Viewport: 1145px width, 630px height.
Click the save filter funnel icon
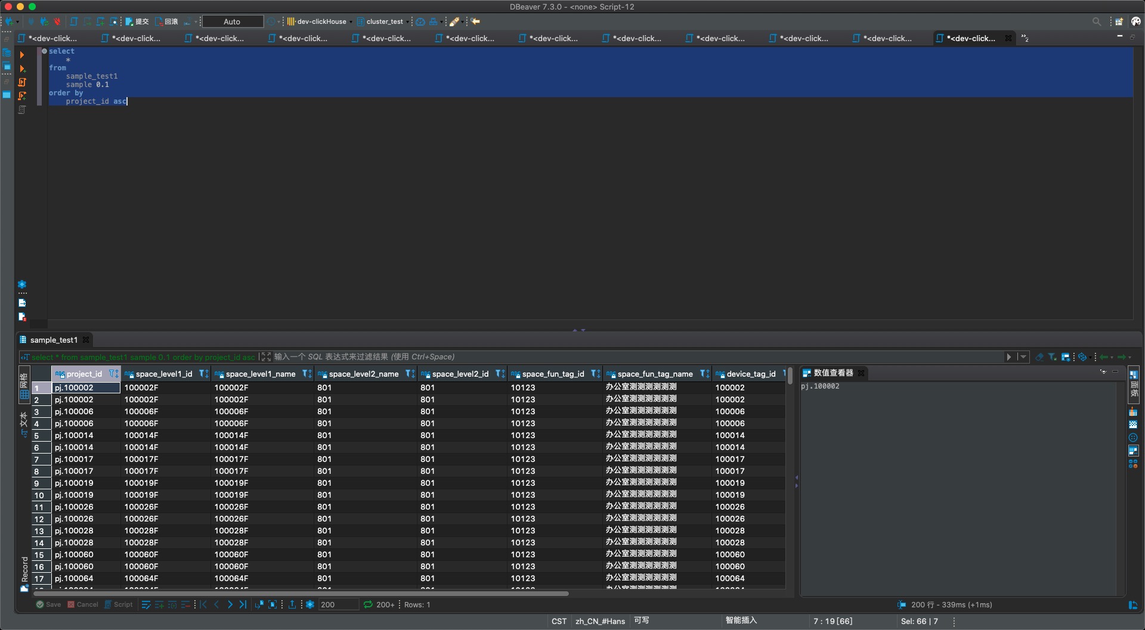tap(1053, 357)
